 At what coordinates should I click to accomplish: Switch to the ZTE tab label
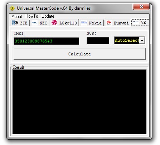coord(24,23)
